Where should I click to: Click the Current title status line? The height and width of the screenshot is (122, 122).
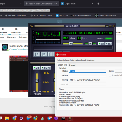pos(80,105)
